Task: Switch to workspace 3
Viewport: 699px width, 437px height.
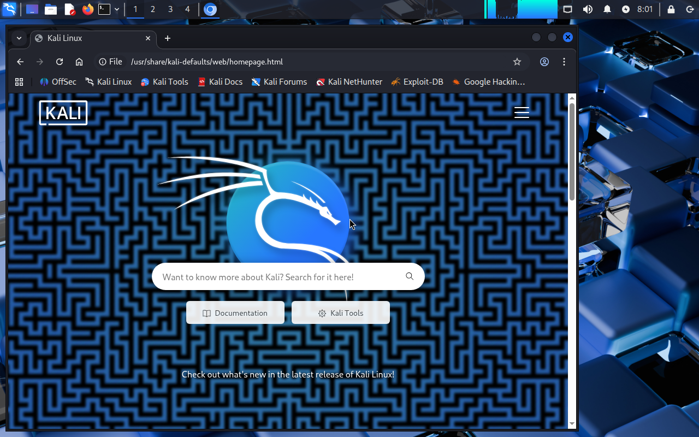Action: click(170, 9)
